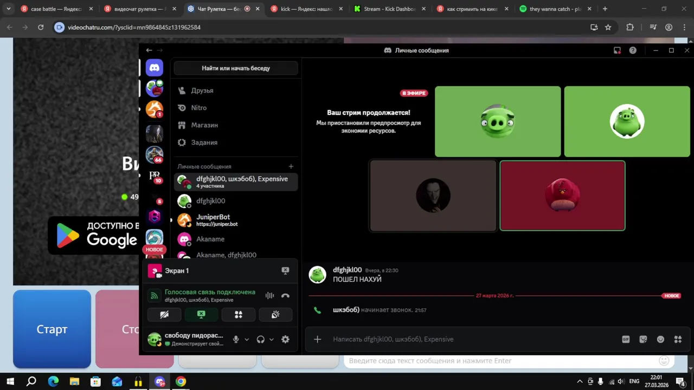
Task: Open apps launcher icon in message box
Action: tap(678, 339)
